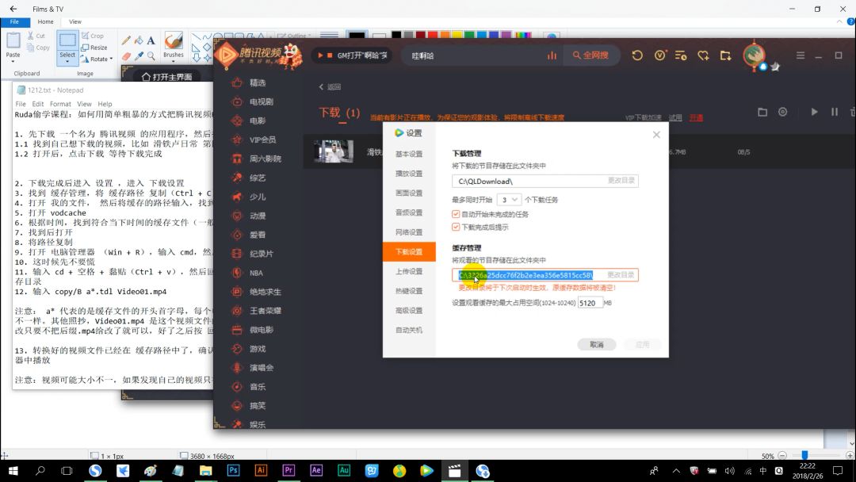Open the download folder icon on downloads page
Image resolution: width=856 pixels, height=482 pixels.
click(762, 112)
